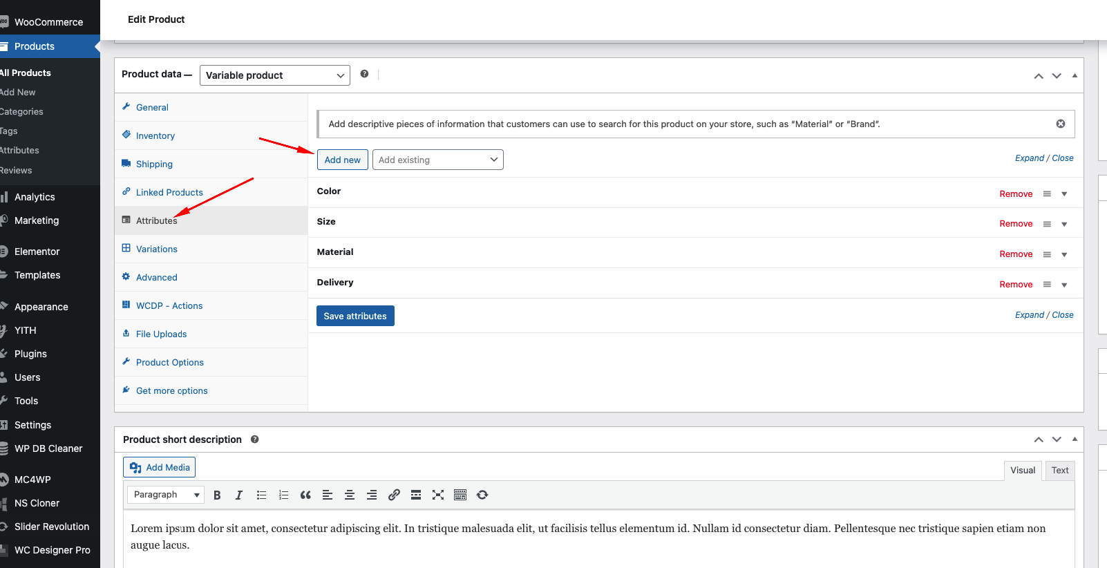Move Product data panel down
This screenshot has height=568, width=1107.
tap(1057, 76)
